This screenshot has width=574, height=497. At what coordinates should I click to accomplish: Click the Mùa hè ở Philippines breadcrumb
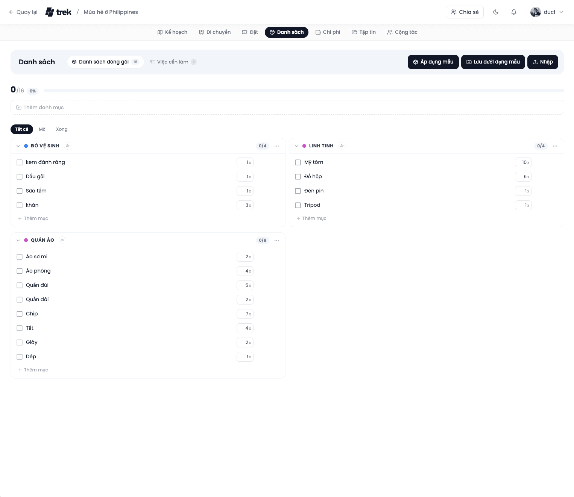point(111,12)
